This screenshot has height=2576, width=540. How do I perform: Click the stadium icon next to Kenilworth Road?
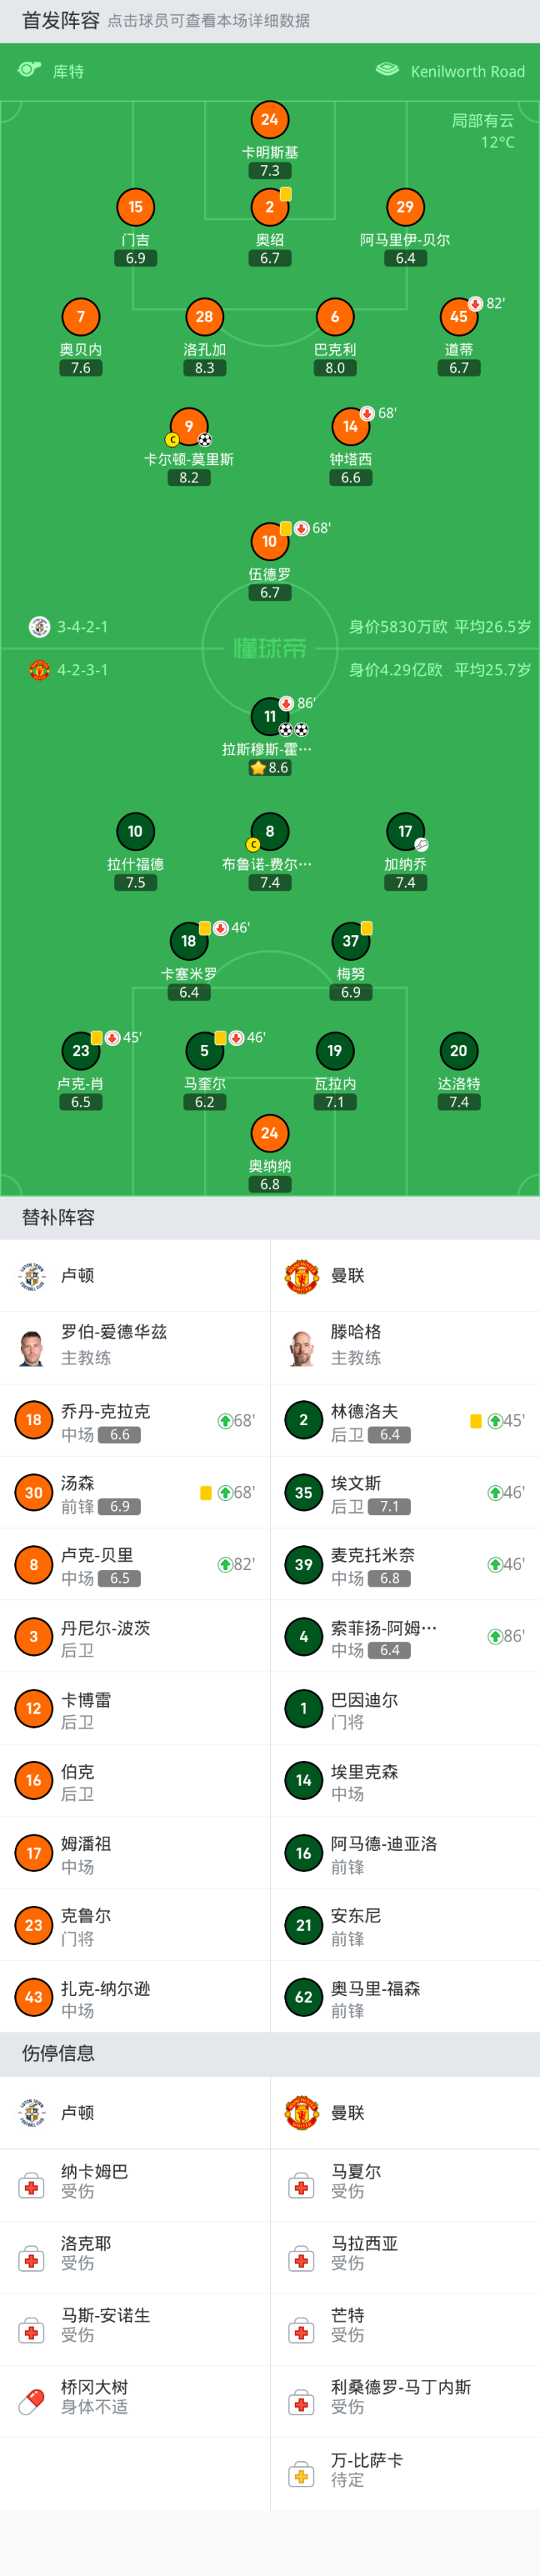[x=386, y=70]
